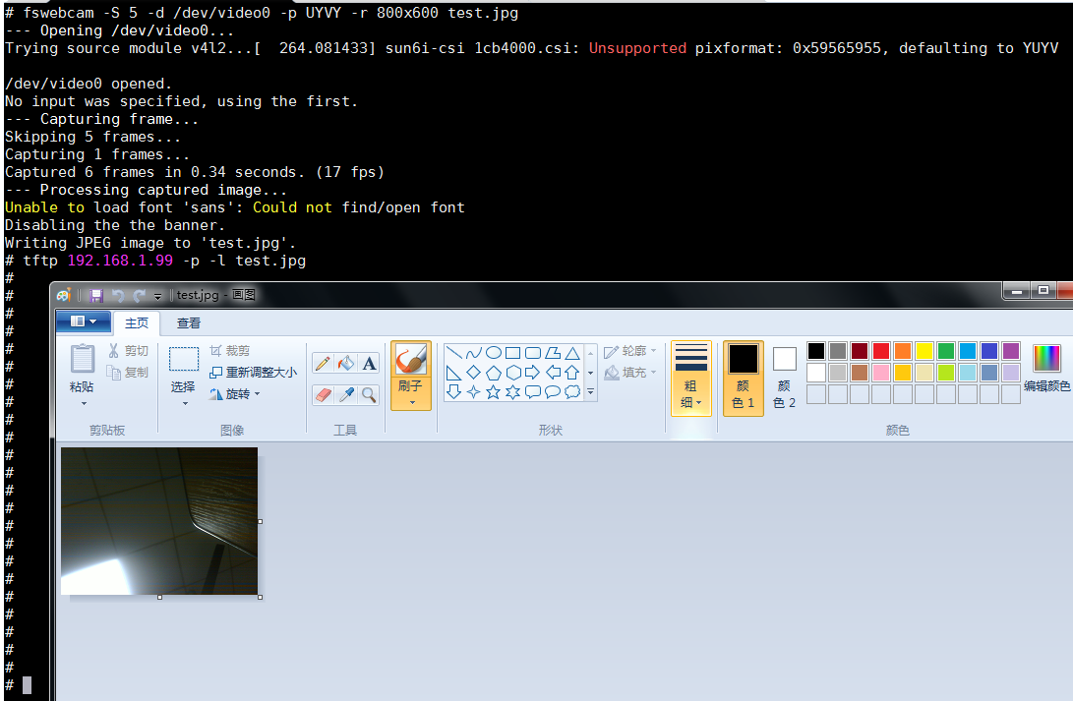
Task: Toggle 颜色 1 foreground color selector
Action: 743,379
